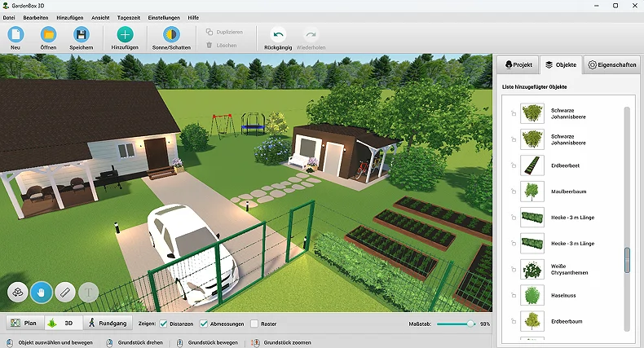Click the green Hinzufügen plus icon
The image size is (644, 348).
pos(125,34)
